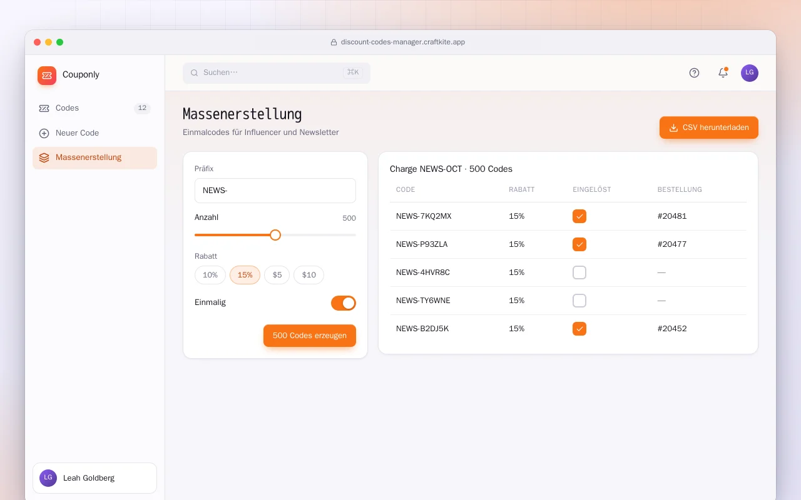Click the Couponly logo icon

(x=47, y=76)
